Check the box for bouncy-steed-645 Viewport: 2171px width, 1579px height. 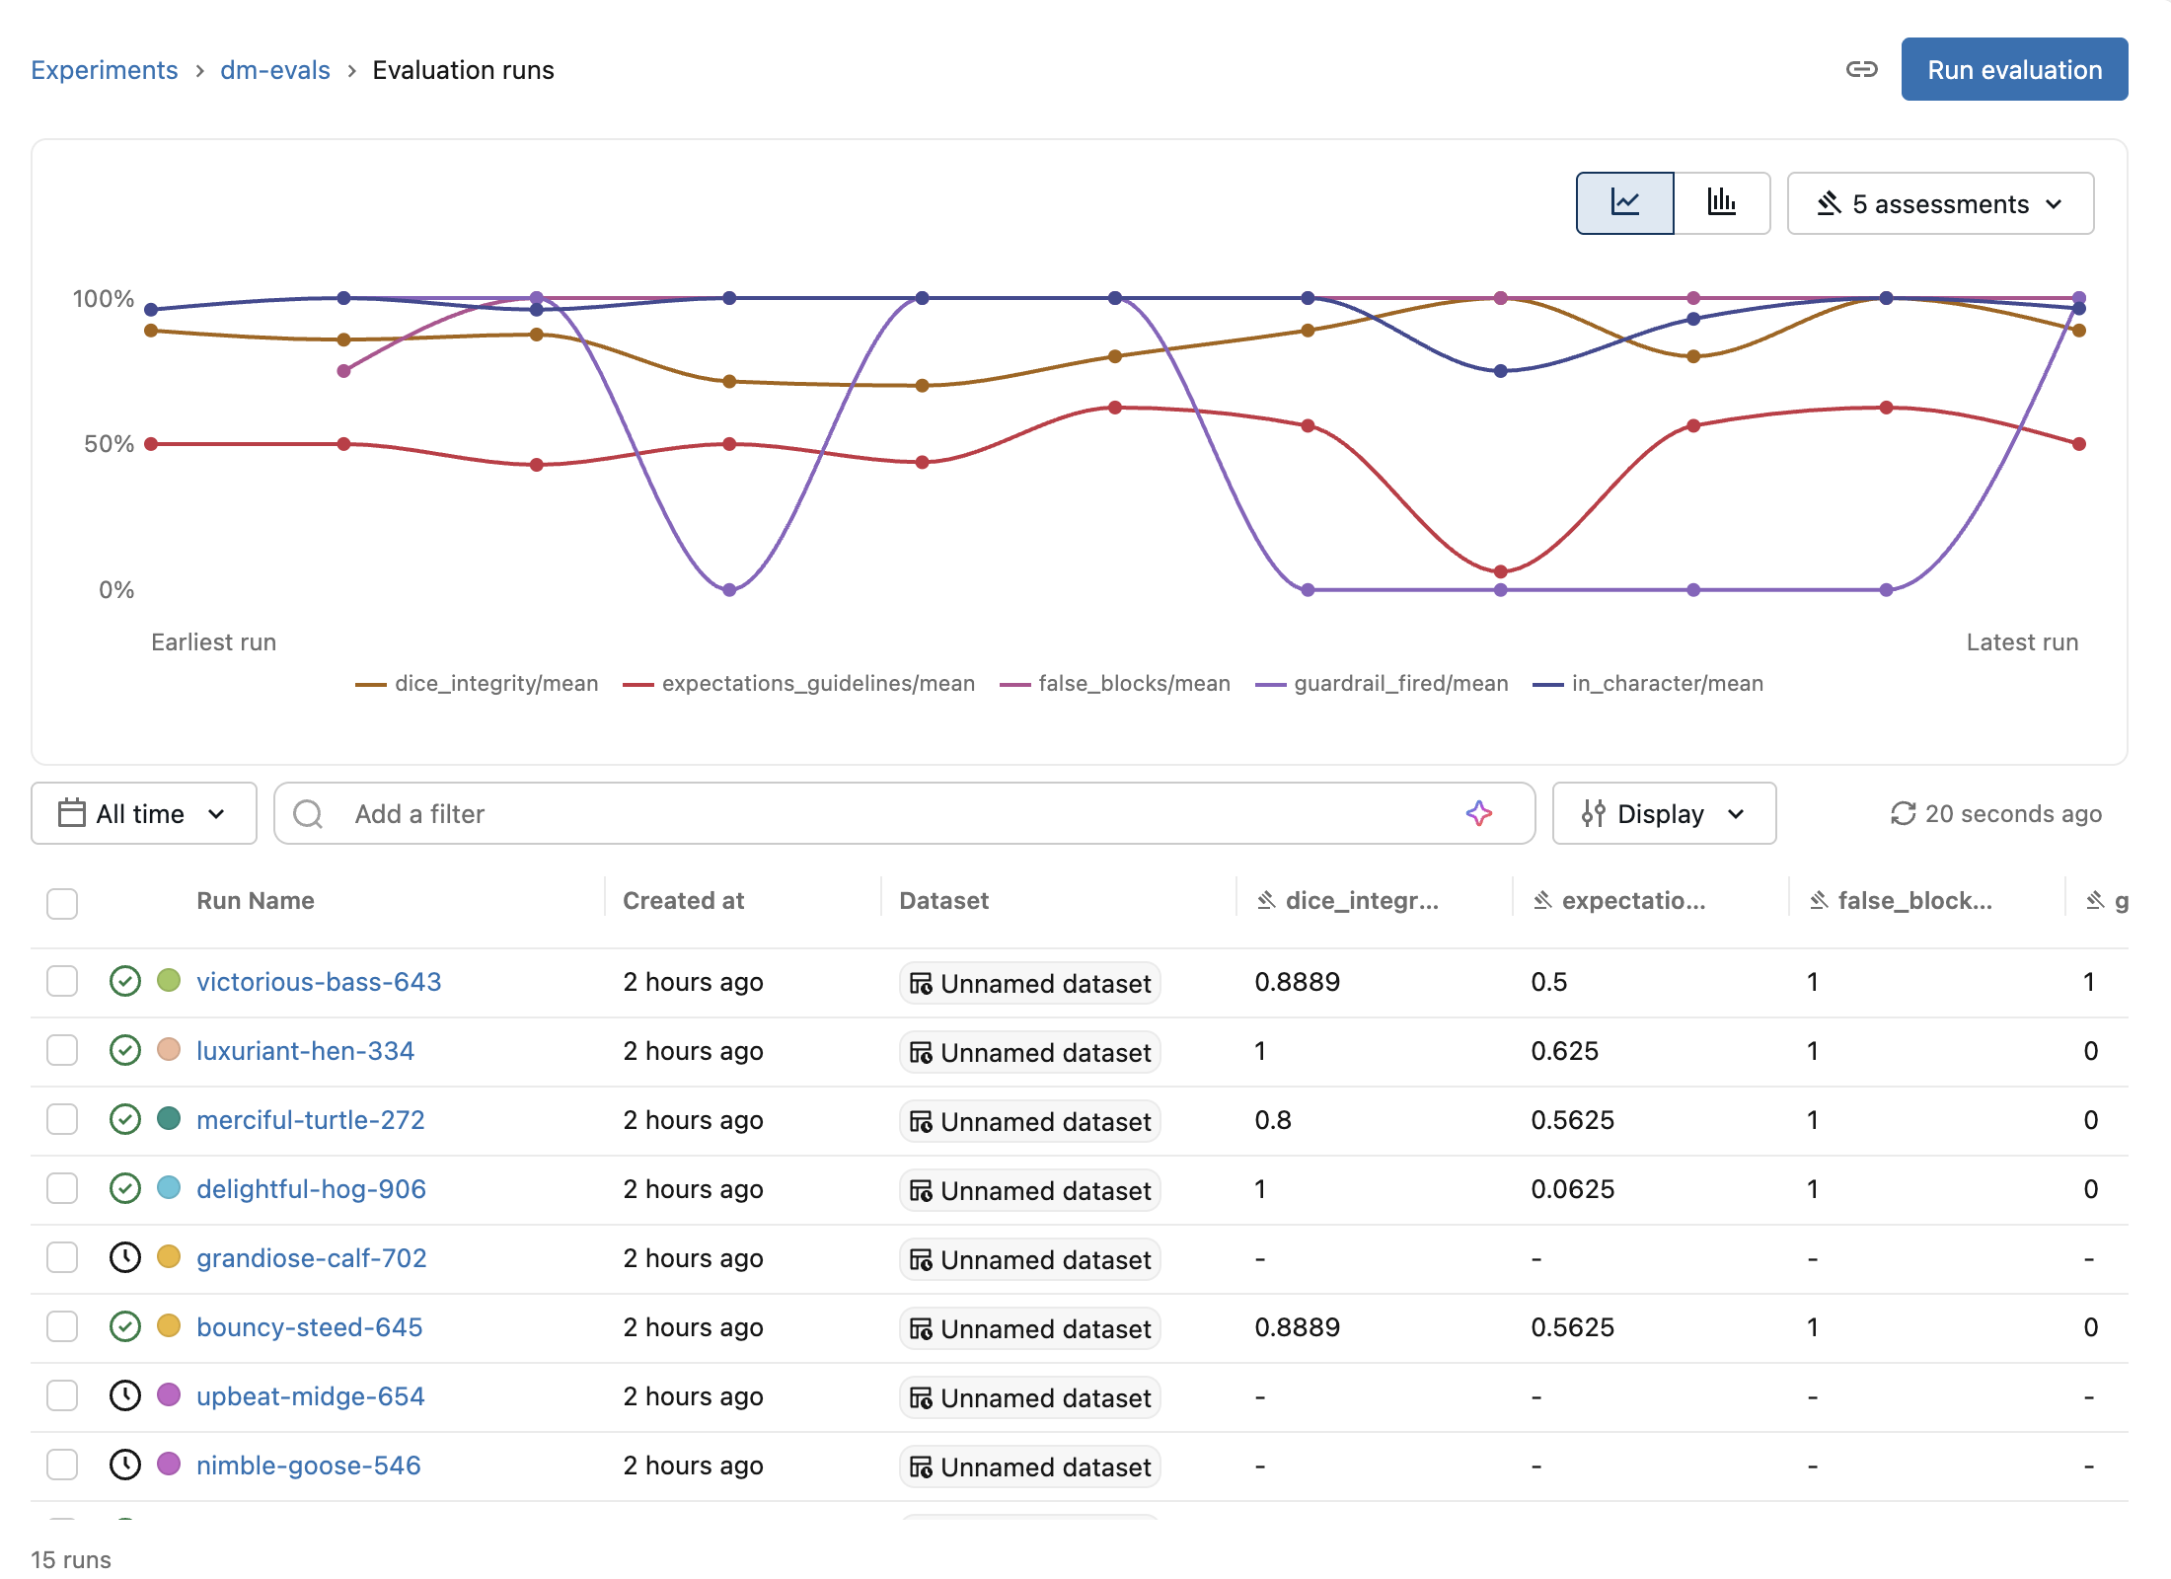(x=62, y=1326)
